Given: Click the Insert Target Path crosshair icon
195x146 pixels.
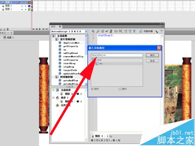Looking at the screenshot, I should point(103,31).
